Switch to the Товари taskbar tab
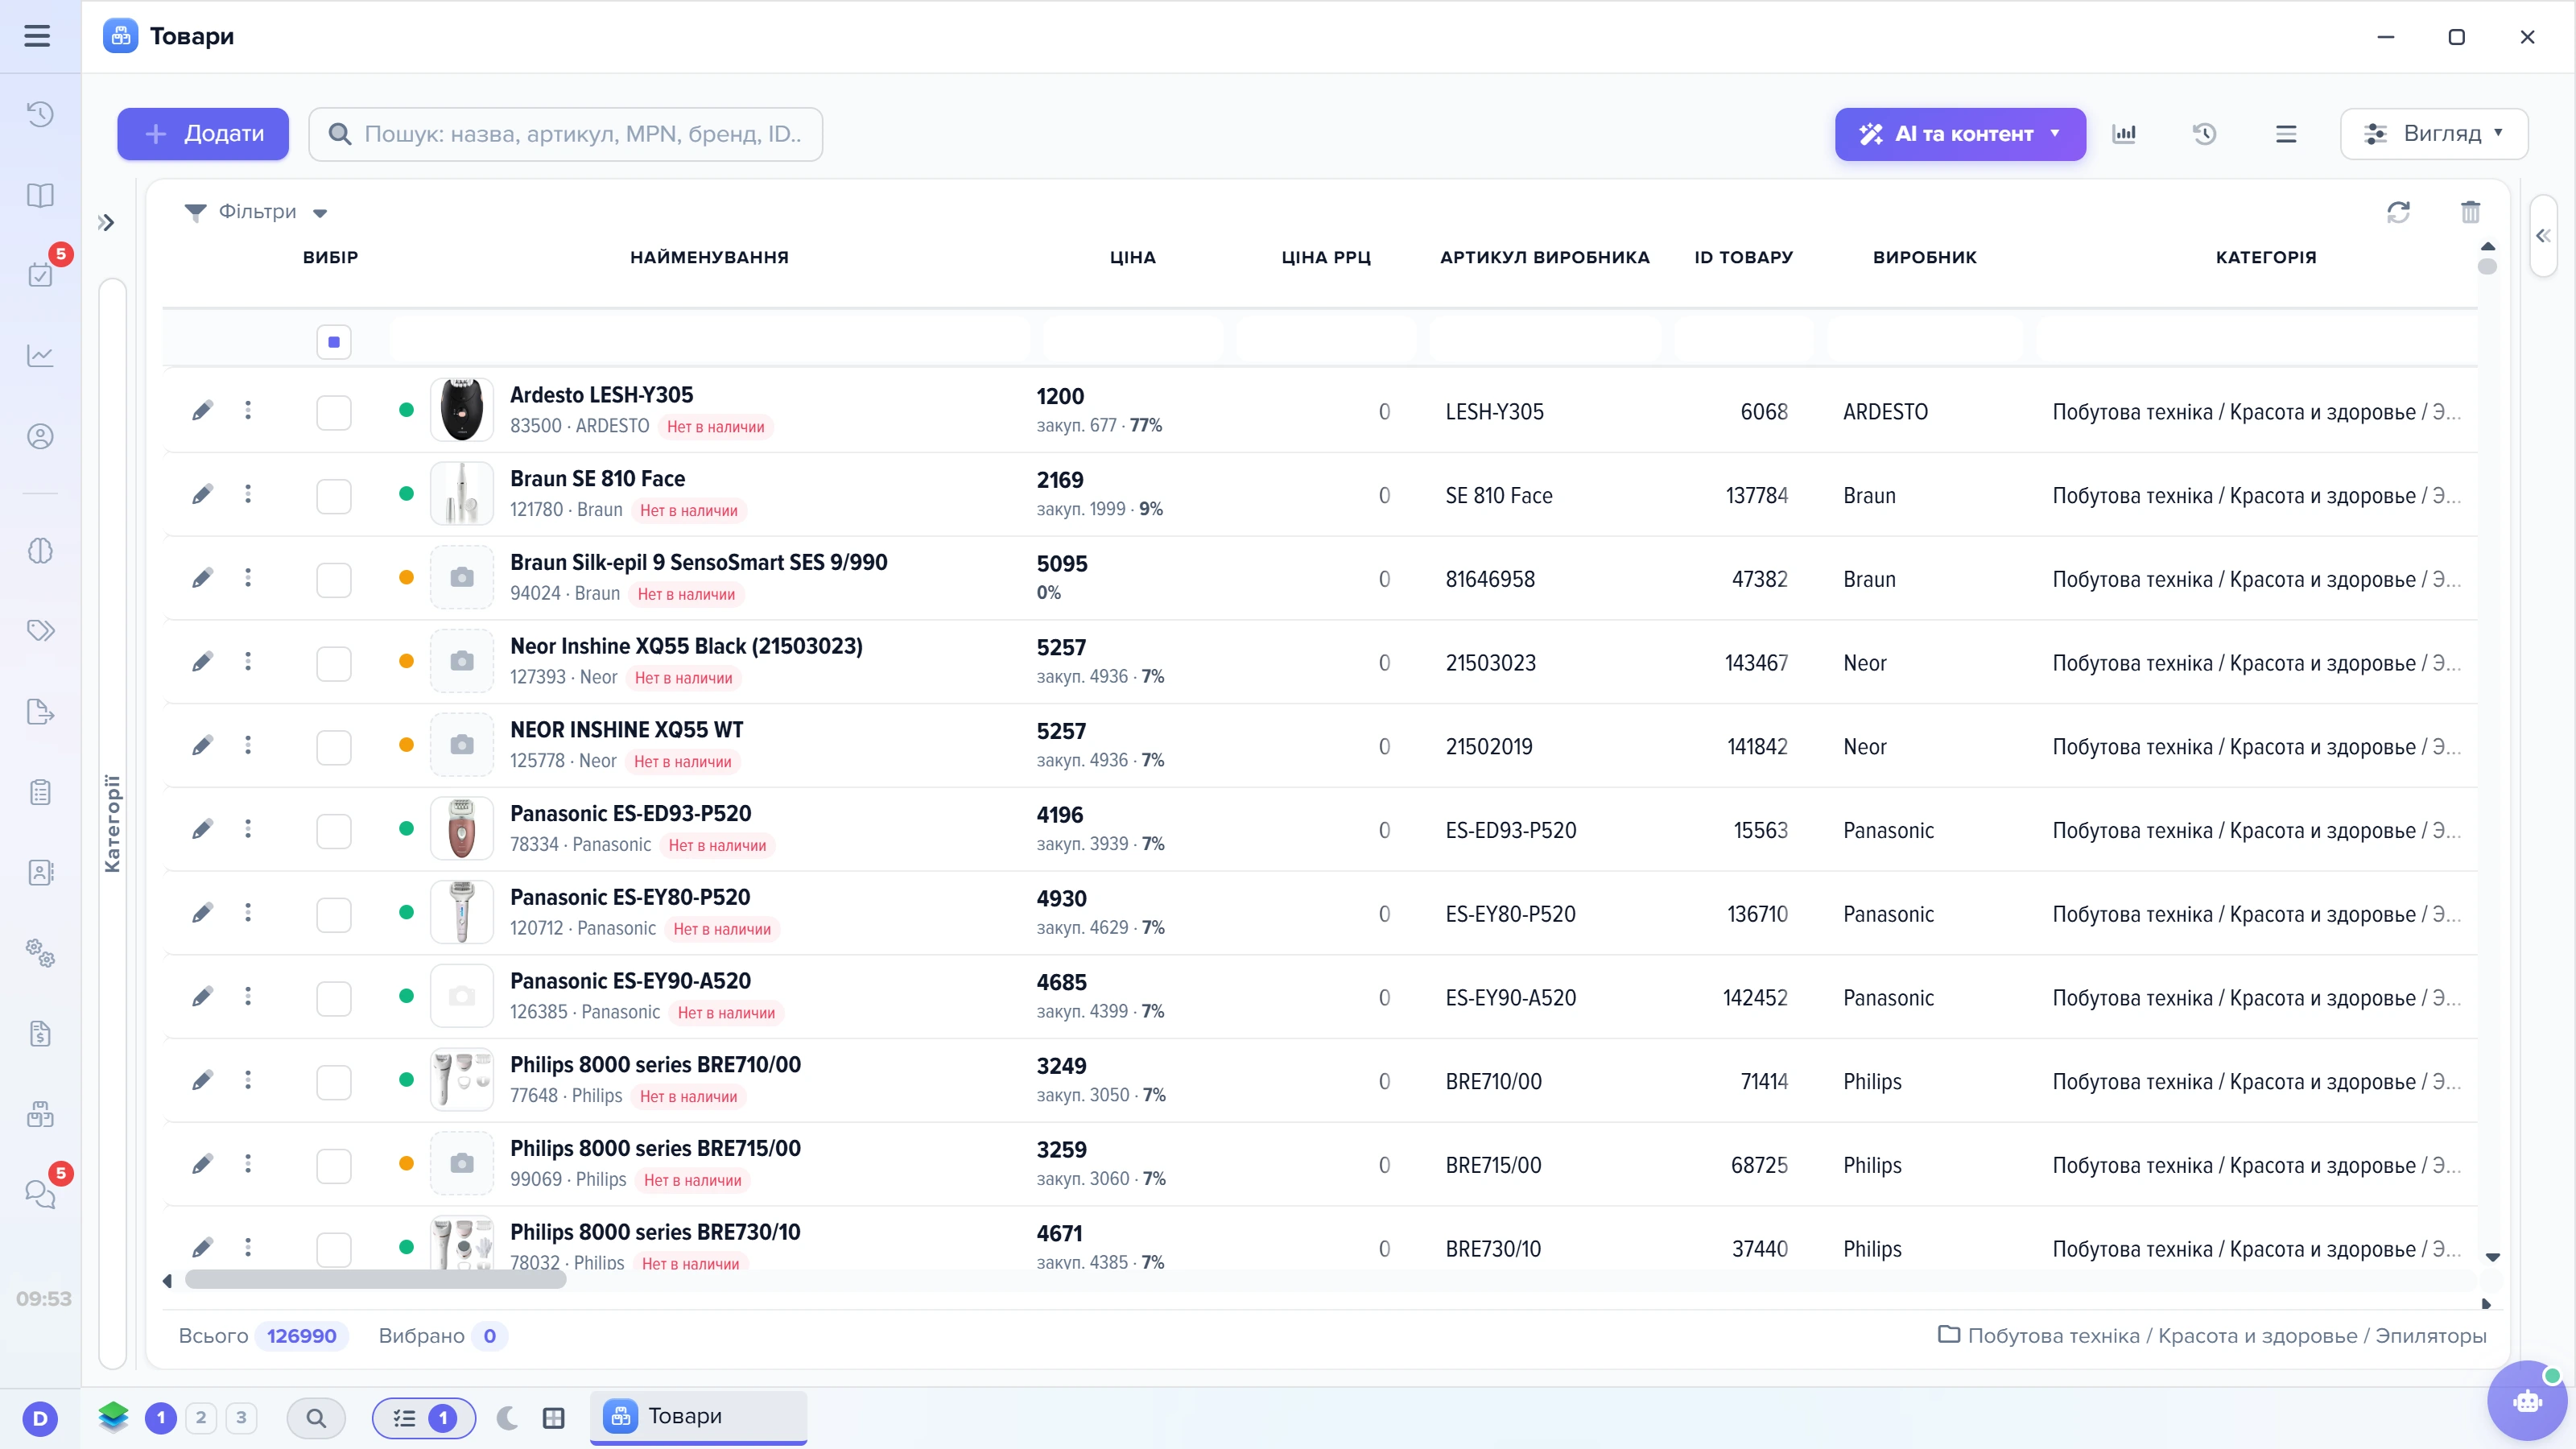The height and width of the screenshot is (1449, 2576). point(698,1417)
